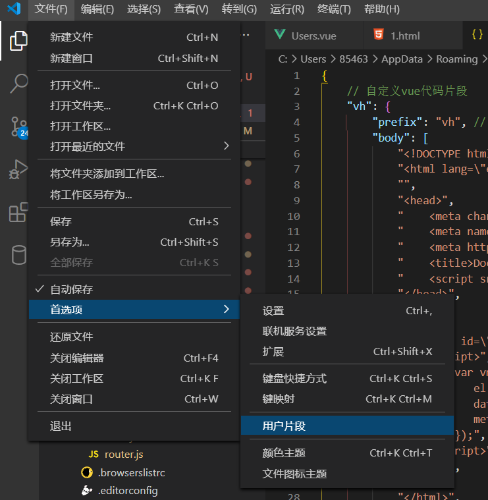Switch to the Users.vue tab
The image size is (488, 500).
(314, 35)
